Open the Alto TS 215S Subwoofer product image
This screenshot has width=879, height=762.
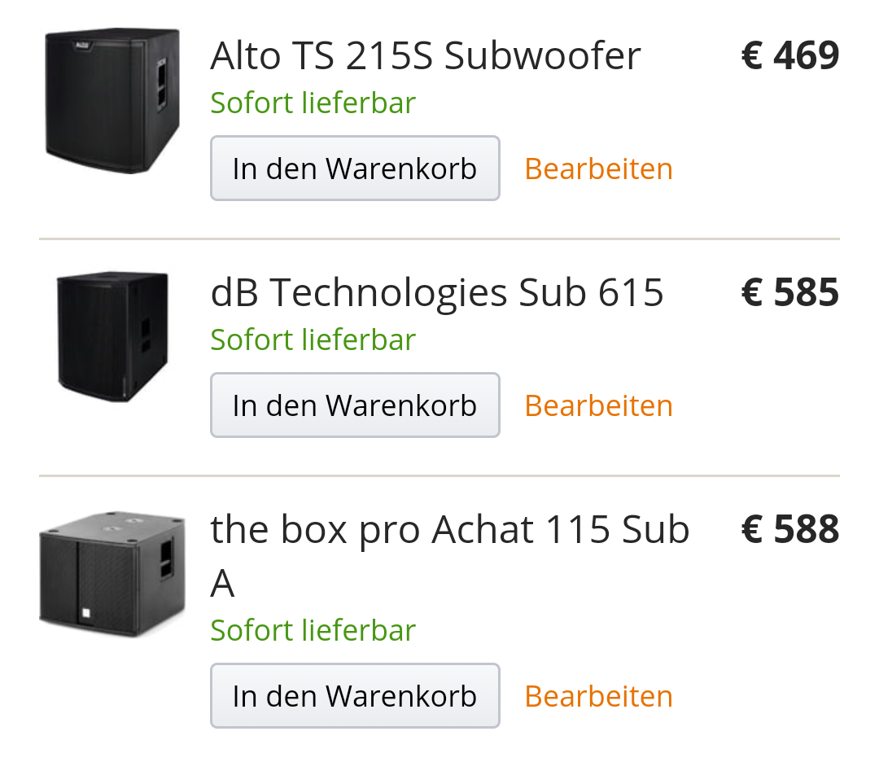[112, 100]
